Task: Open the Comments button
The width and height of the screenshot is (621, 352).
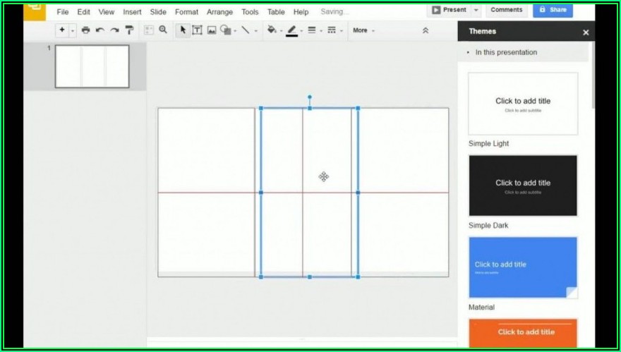Action: tap(506, 10)
